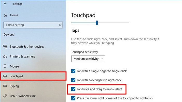Click the Find a setting search box
The width and height of the screenshot is (182, 102).
[33, 25]
